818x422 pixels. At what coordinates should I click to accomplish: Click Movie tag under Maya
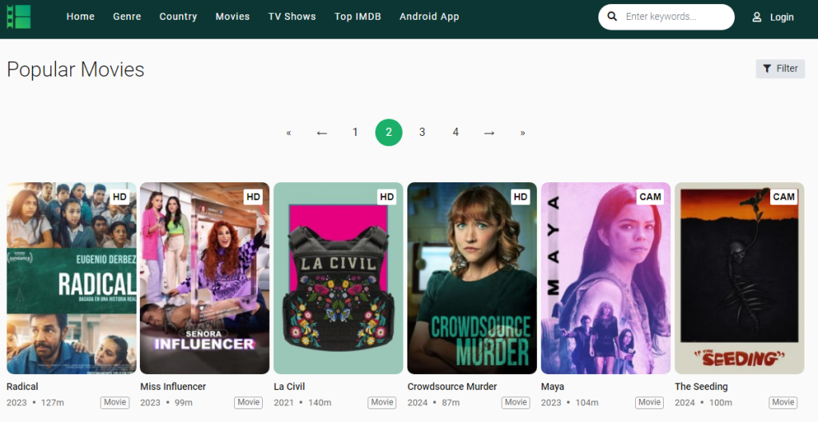pos(649,402)
